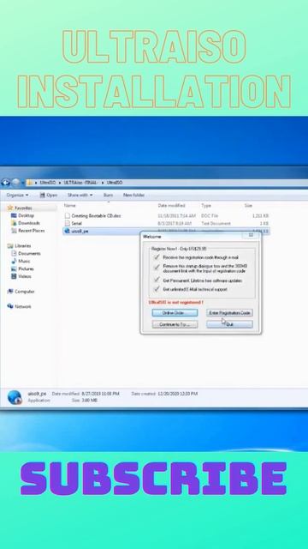The width and height of the screenshot is (308, 549).
Task: Click the uiso9_pe globe icon in details pane
Action: (x=15, y=397)
